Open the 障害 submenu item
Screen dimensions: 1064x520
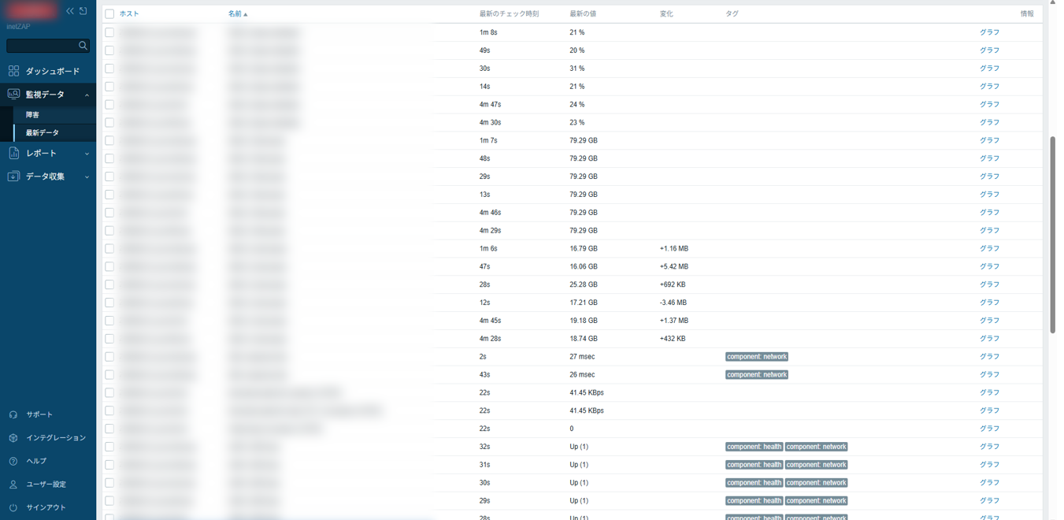(x=33, y=115)
